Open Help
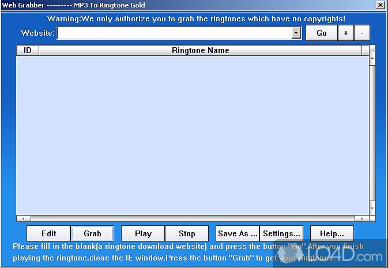The image size is (388, 268). (x=332, y=233)
